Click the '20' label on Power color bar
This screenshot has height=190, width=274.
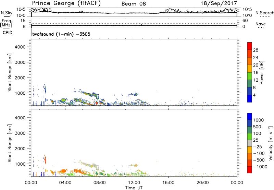256,65
